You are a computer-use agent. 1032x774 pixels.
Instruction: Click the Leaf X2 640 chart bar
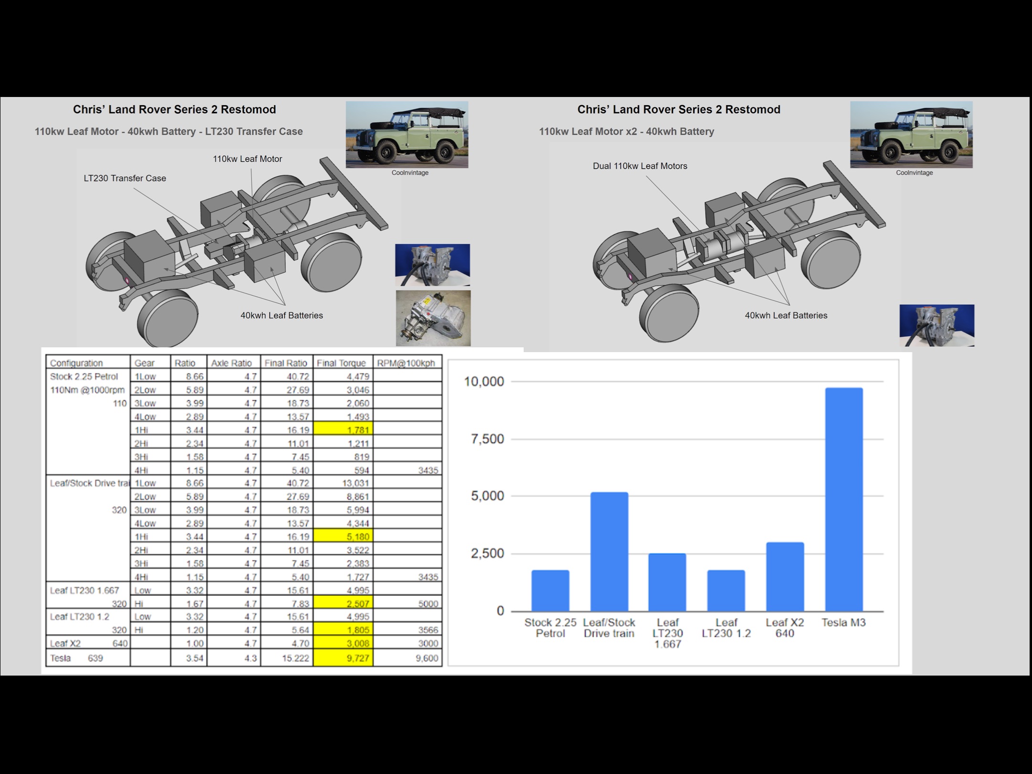coord(785,577)
